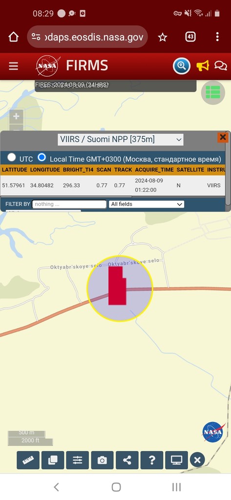
Task: Open the green layers grid button
Action: click(x=213, y=92)
